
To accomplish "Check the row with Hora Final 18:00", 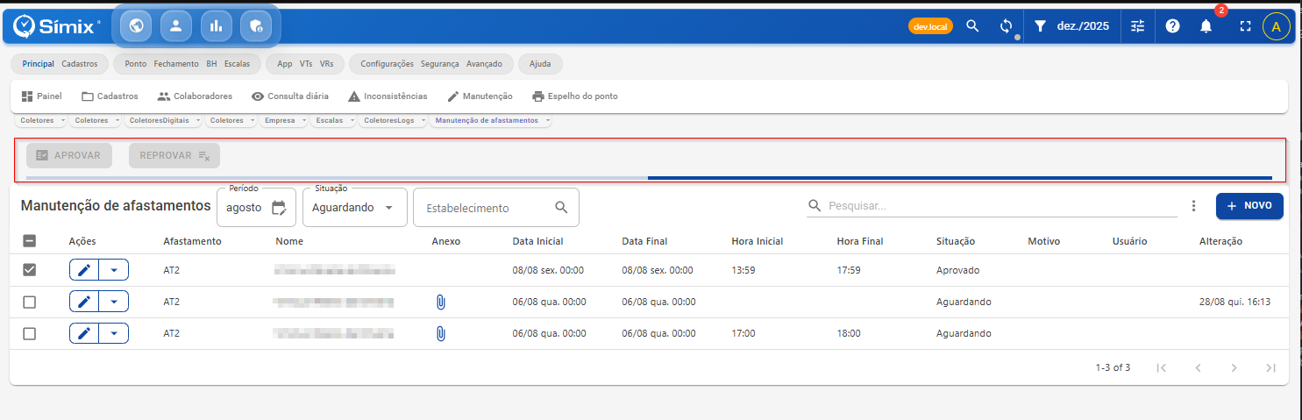I will pyautogui.click(x=29, y=333).
